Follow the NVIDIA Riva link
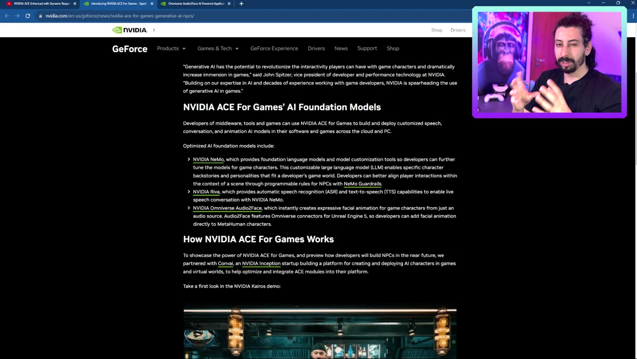637x359 pixels. (206, 192)
